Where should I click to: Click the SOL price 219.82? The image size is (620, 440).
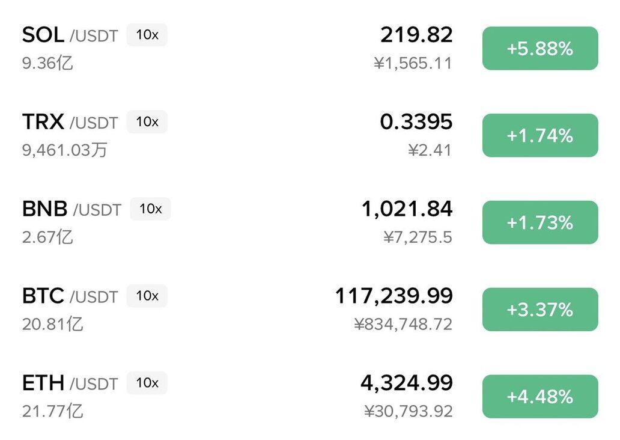click(x=416, y=35)
